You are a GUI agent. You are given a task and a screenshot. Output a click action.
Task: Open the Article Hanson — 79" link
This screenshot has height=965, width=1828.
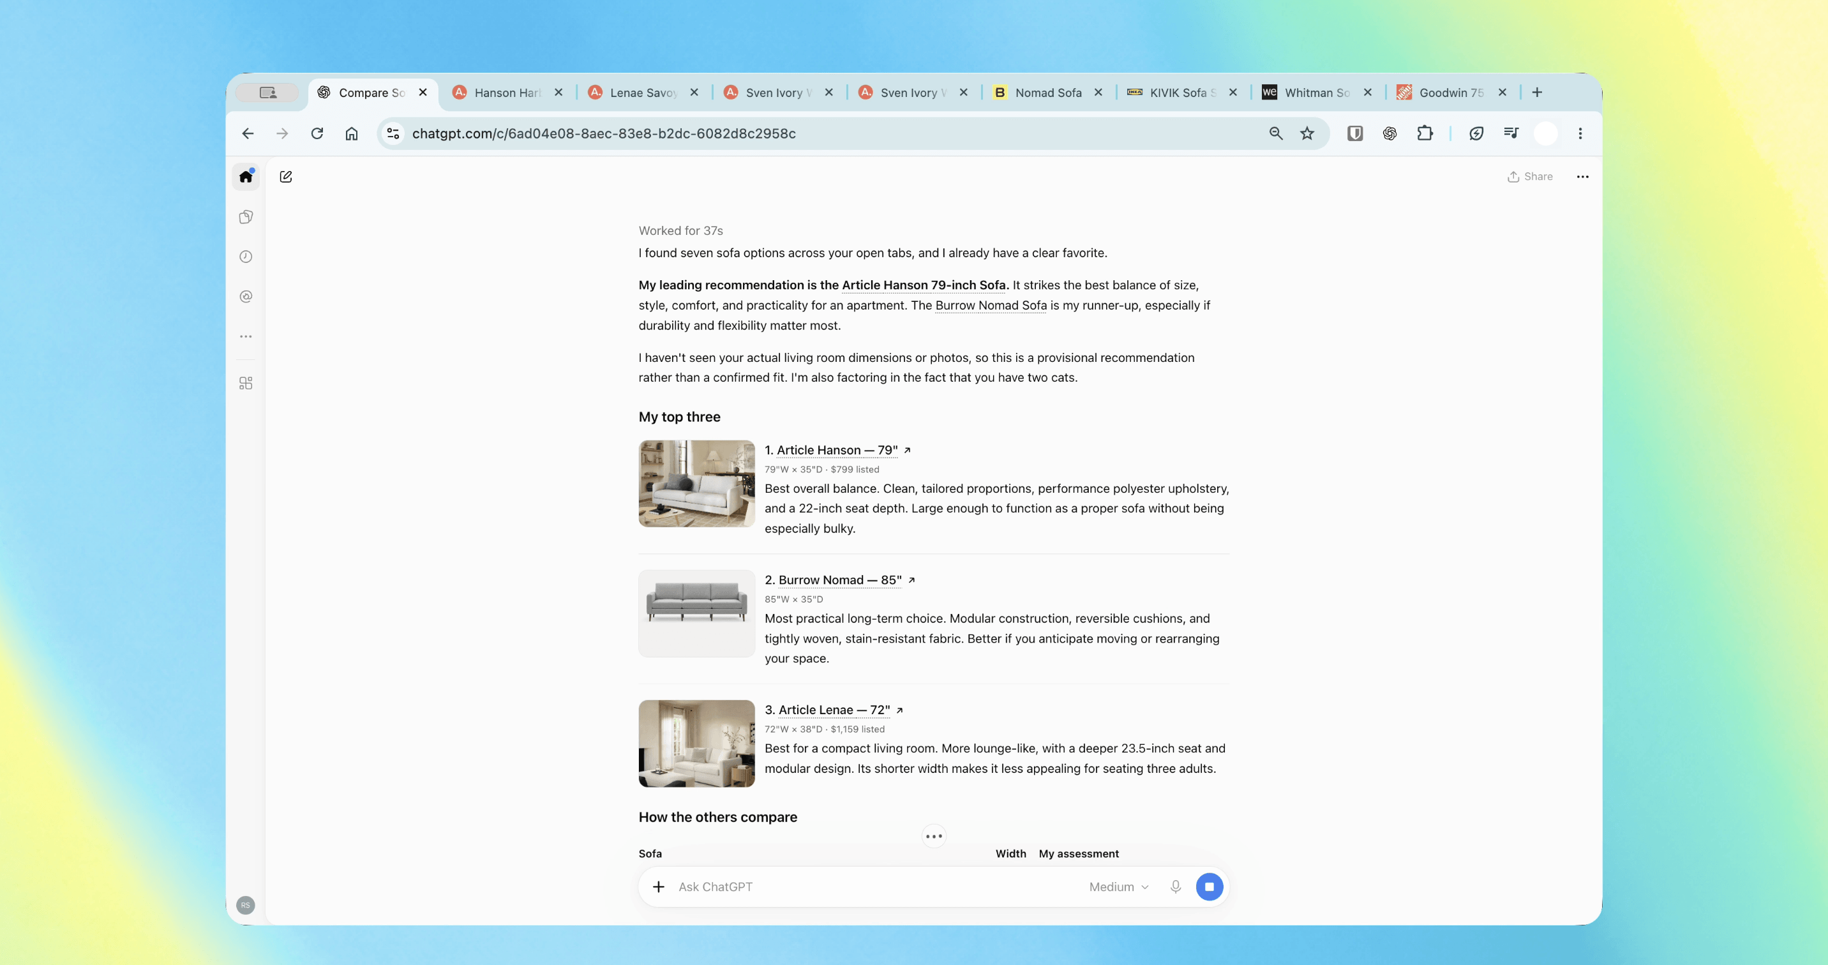click(x=837, y=450)
